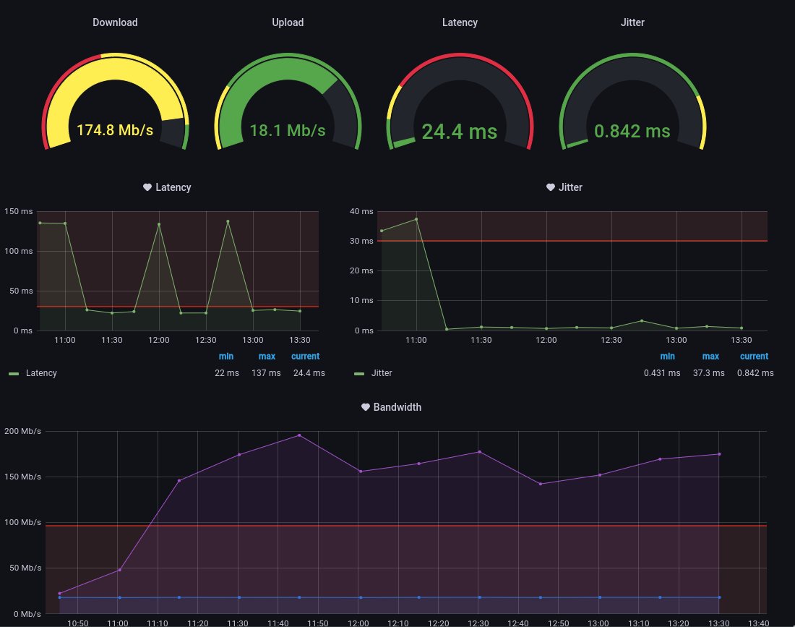Toggle the Latency series in legend
The image size is (795, 627).
[41, 373]
